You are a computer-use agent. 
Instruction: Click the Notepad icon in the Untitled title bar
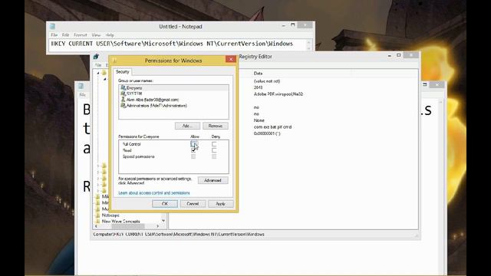(x=52, y=26)
